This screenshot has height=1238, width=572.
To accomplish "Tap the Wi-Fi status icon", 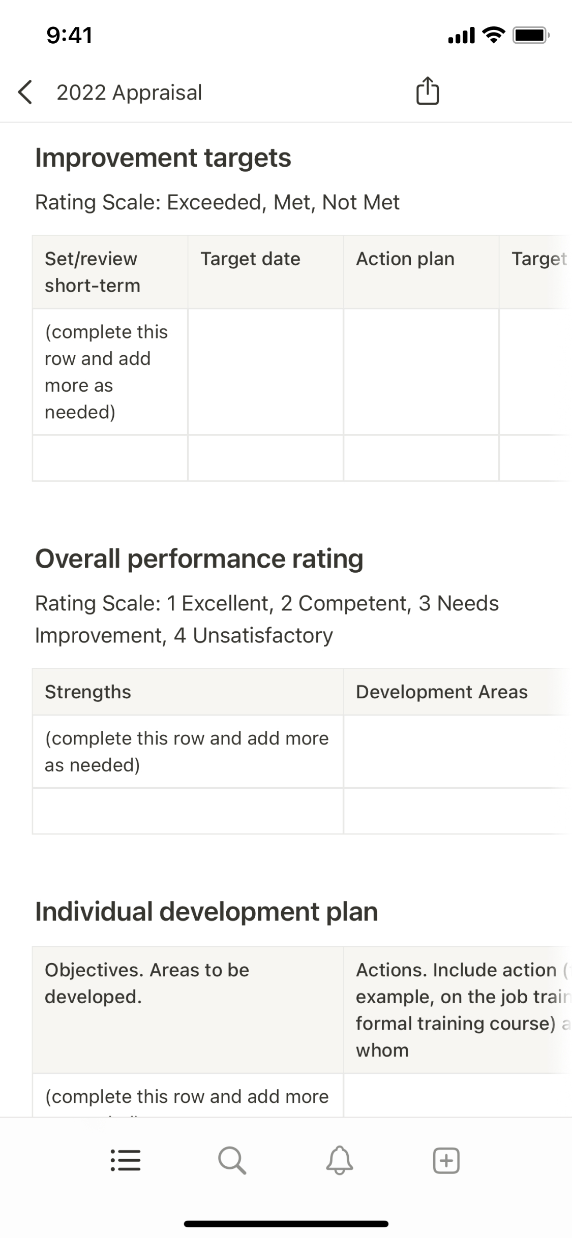I will (493, 35).
